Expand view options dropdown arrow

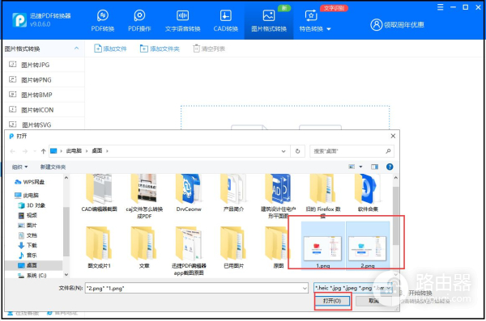[360, 167]
